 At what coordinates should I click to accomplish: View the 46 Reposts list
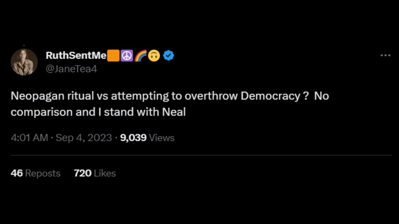click(36, 173)
